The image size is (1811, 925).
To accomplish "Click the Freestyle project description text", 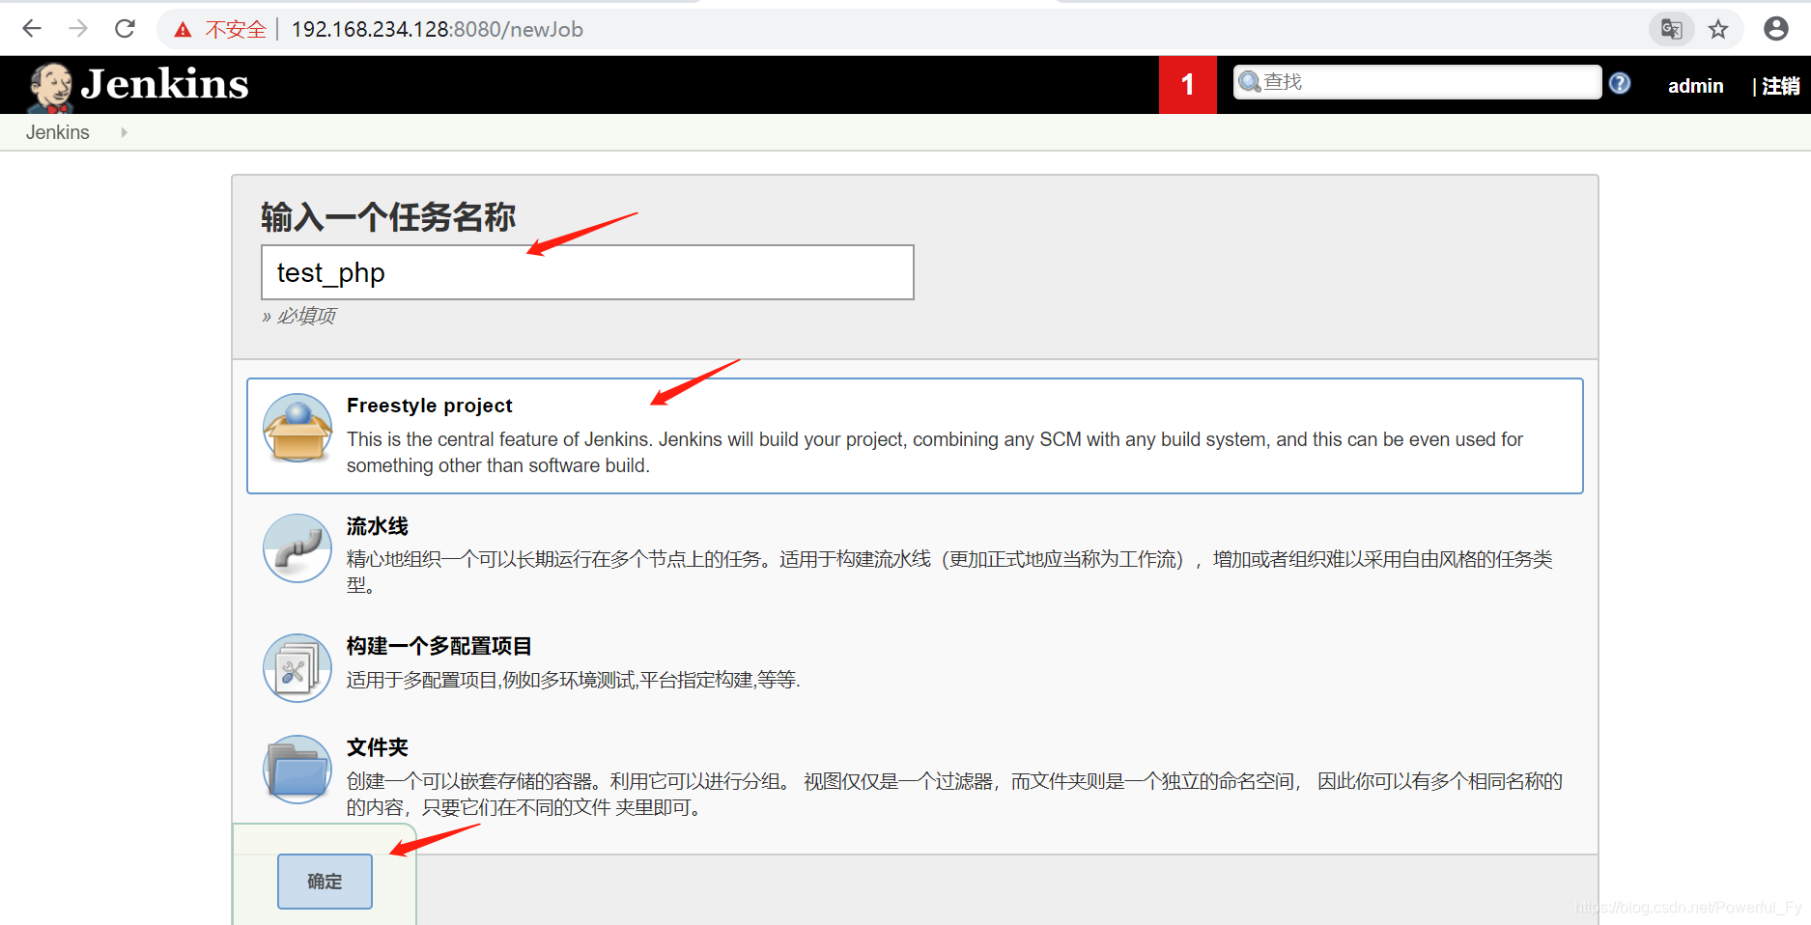I will (935, 452).
